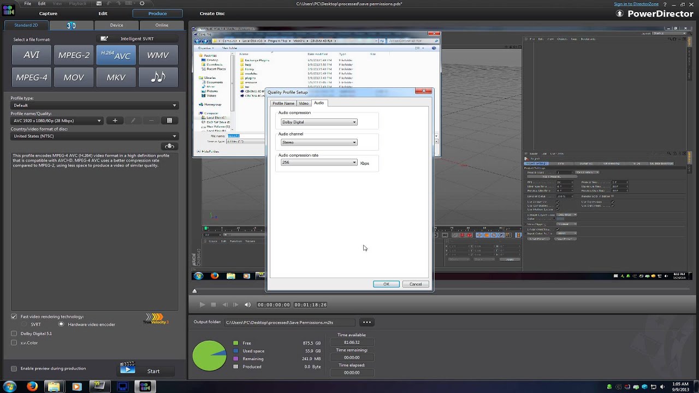Select the WMV file format
The width and height of the screenshot is (699, 393).
(158, 55)
